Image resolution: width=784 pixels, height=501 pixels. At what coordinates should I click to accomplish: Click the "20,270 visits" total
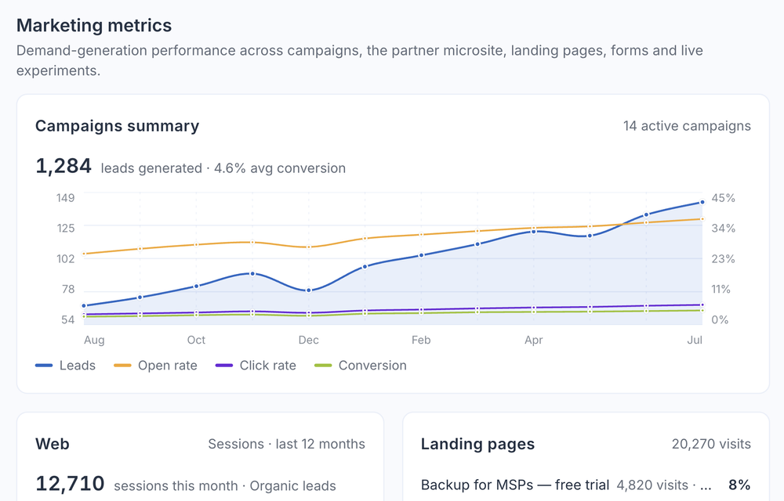point(711,444)
